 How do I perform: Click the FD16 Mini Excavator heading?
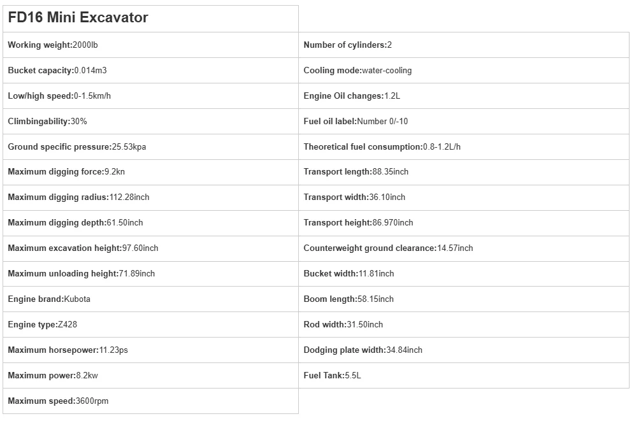pyautogui.click(x=78, y=18)
